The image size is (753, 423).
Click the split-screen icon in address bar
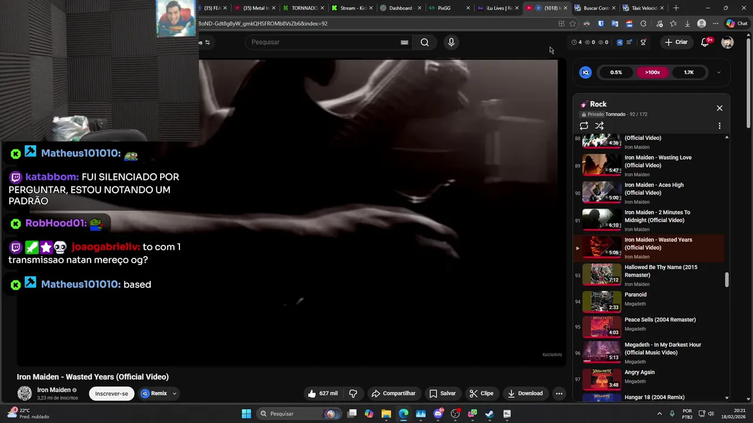561,23
